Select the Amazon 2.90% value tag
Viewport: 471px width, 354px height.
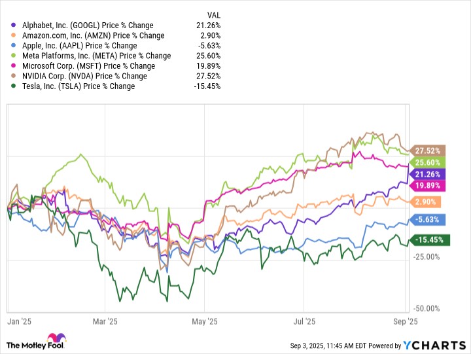click(425, 202)
